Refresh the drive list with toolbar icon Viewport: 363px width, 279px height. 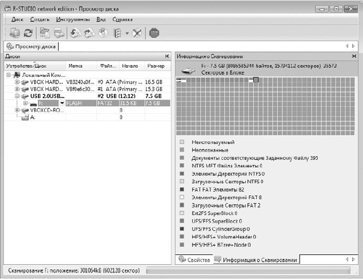coord(28,33)
